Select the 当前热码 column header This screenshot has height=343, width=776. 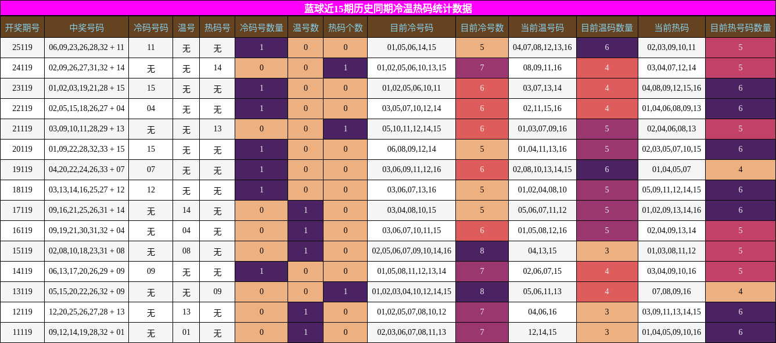(671, 27)
